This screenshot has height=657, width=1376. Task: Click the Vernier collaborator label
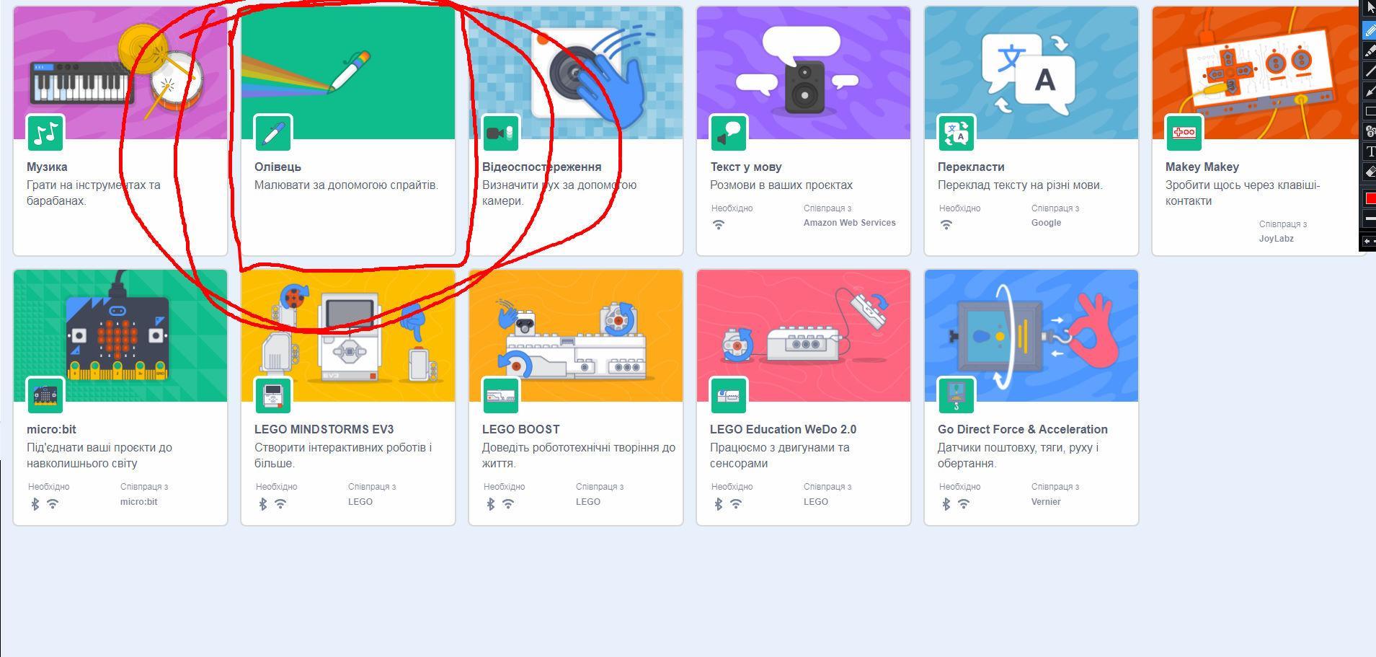click(1046, 502)
